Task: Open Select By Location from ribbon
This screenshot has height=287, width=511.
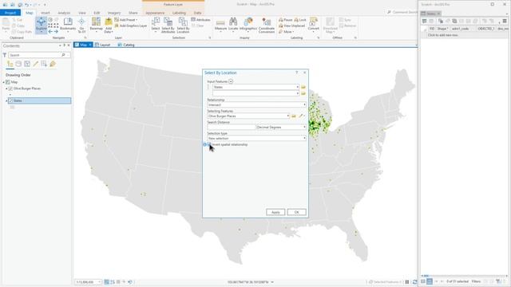Action: pos(183,25)
